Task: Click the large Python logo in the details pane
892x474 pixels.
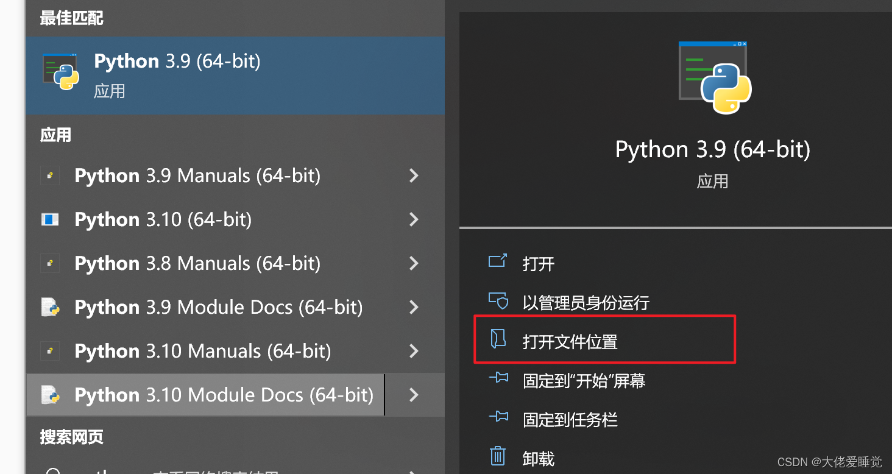Action: (x=714, y=77)
